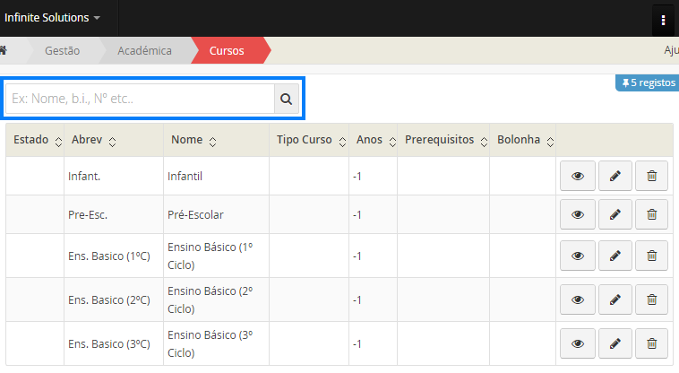Show details for Ensino Básico 3º Ciclo
679x373 pixels.
pos(578,344)
